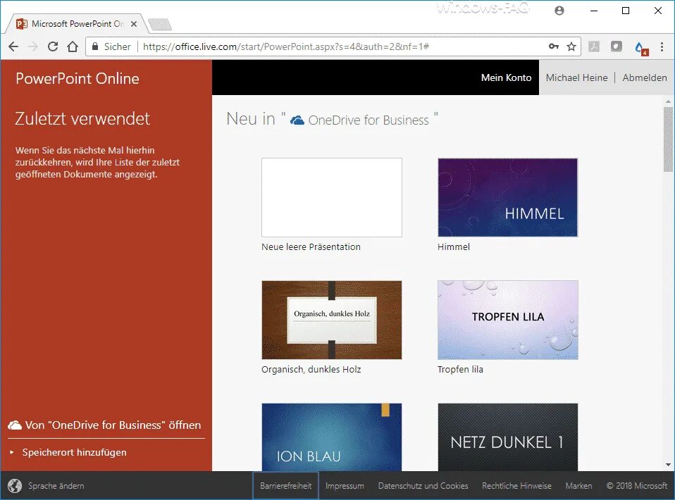
Task: Click the PDF extension icon
Action: (594, 46)
